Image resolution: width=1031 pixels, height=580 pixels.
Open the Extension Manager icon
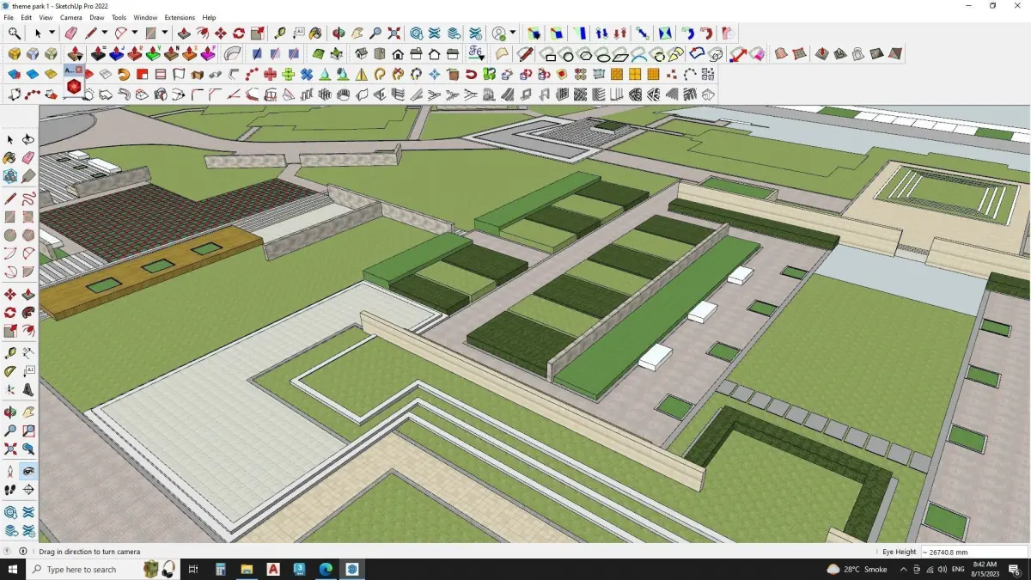pyautogui.click(x=474, y=34)
